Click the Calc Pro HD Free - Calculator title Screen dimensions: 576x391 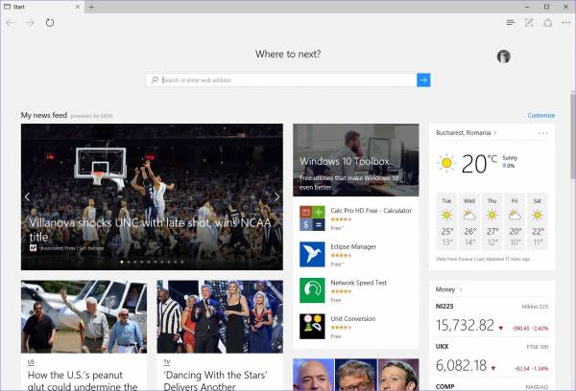pyautogui.click(x=371, y=211)
